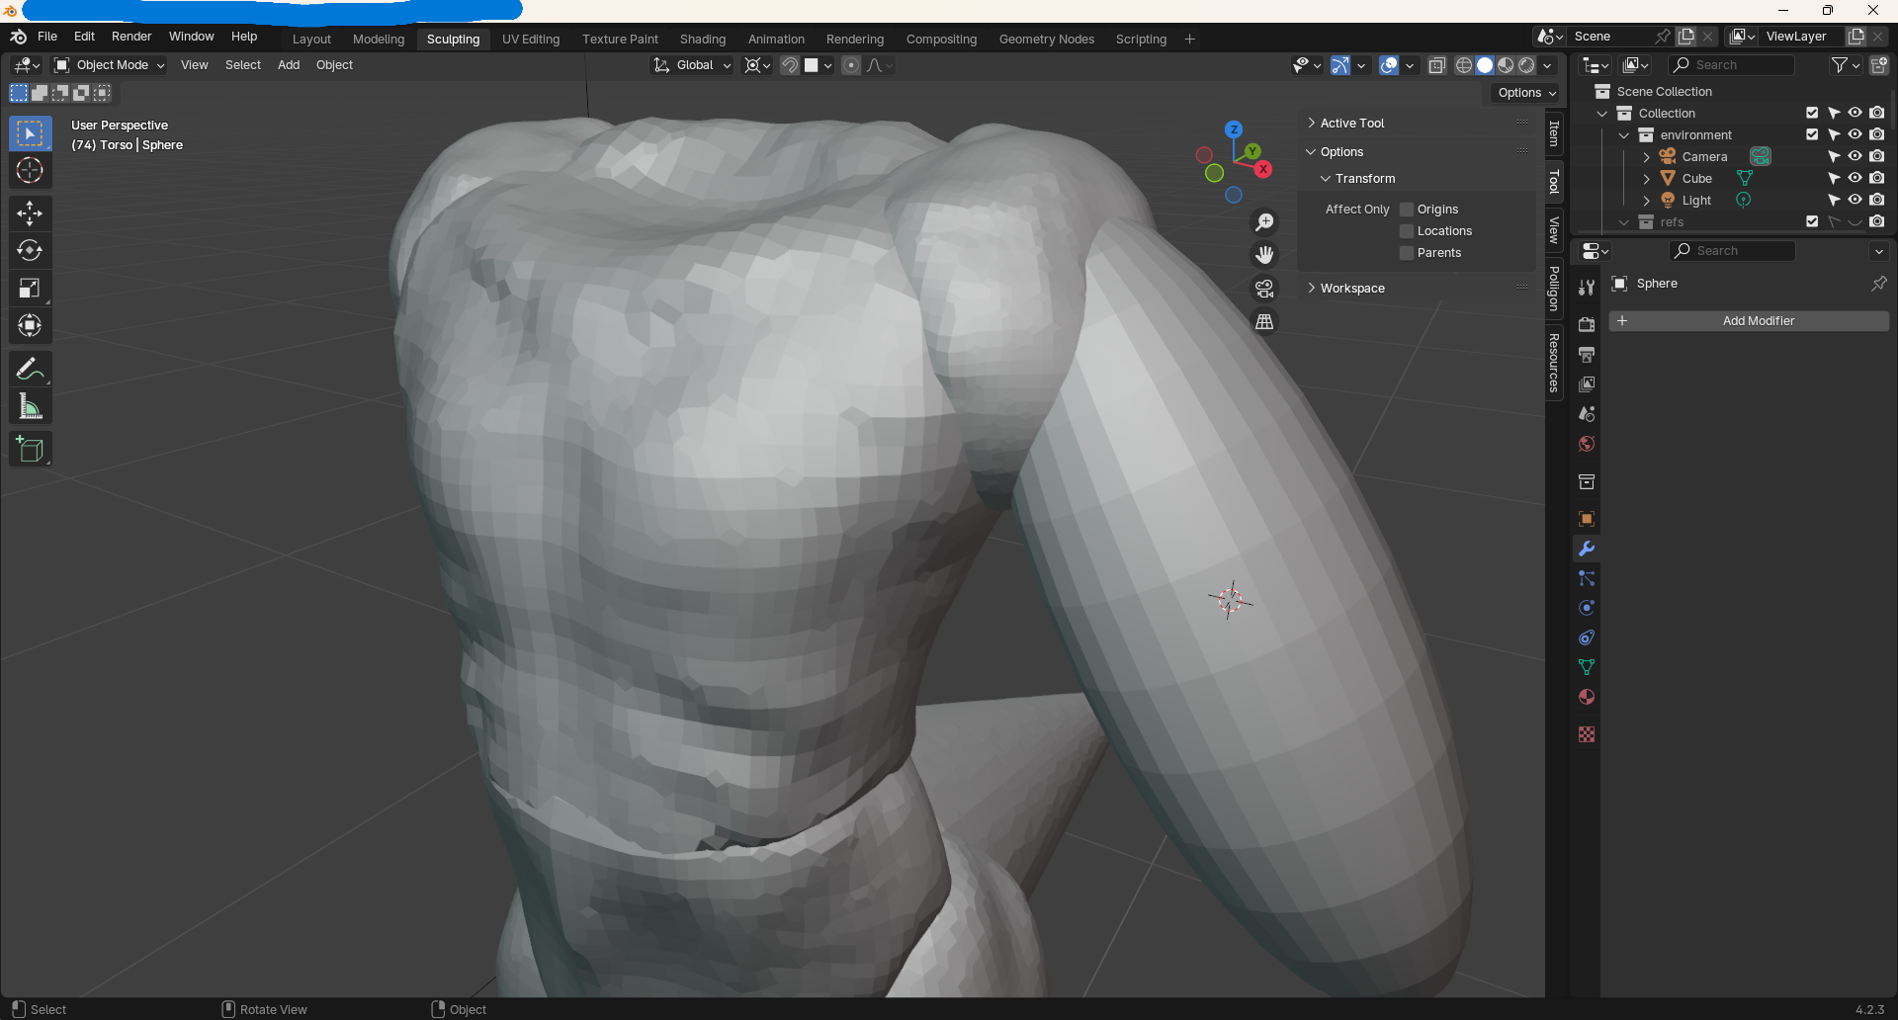
Task: Toggle camera view in viewport
Action: click(1264, 289)
